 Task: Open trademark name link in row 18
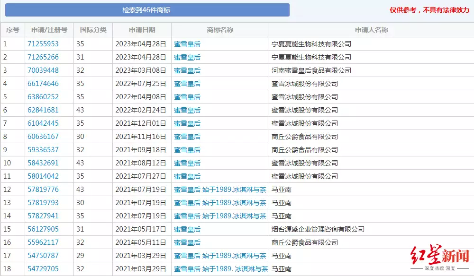coord(221,269)
